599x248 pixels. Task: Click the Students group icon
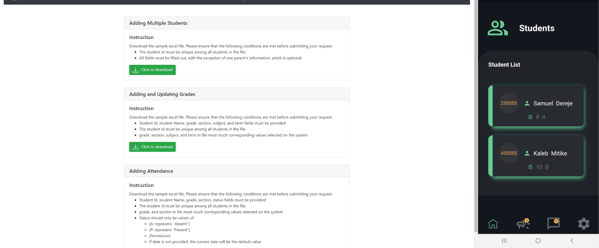pos(498,28)
